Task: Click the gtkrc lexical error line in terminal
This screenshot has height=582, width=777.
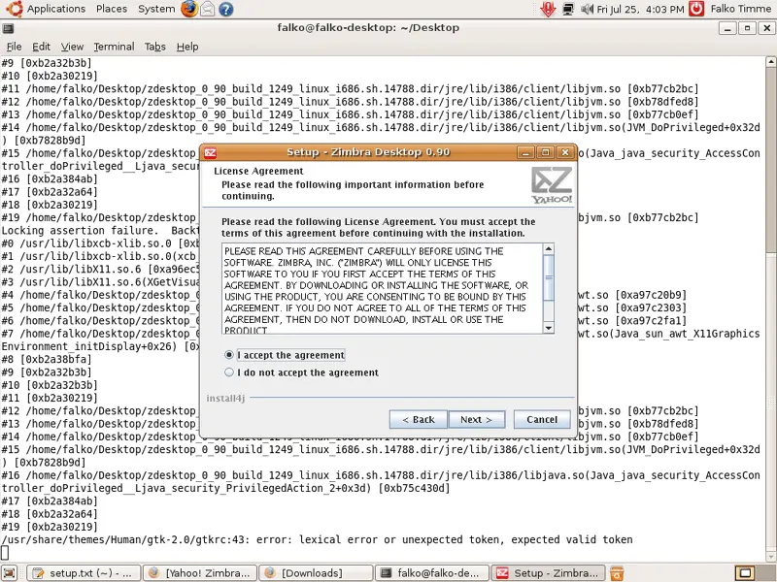Action: click(318, 539)
